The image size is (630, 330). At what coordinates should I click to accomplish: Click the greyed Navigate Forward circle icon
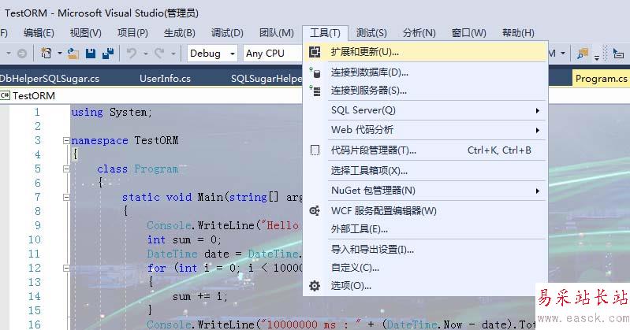tap(22, 53)
